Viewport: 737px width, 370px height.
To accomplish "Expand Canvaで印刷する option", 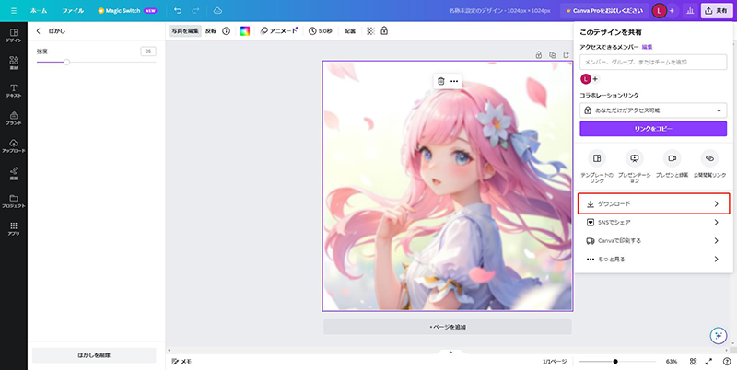I will pos(653,240).
